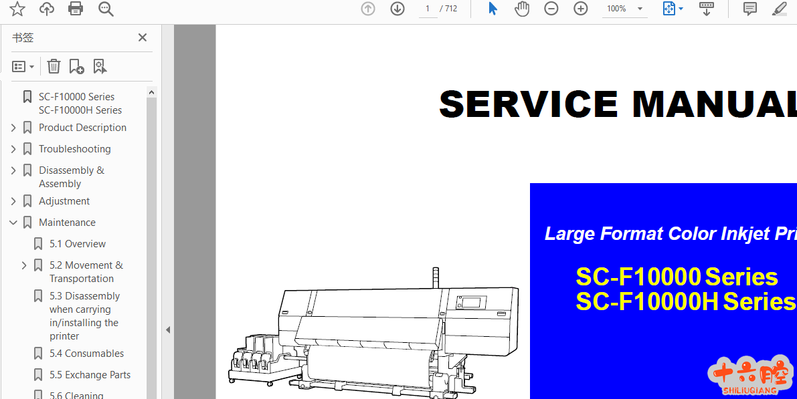
Task: Expand 5.2 Movement & Transportation
Action: coord(24,265)
